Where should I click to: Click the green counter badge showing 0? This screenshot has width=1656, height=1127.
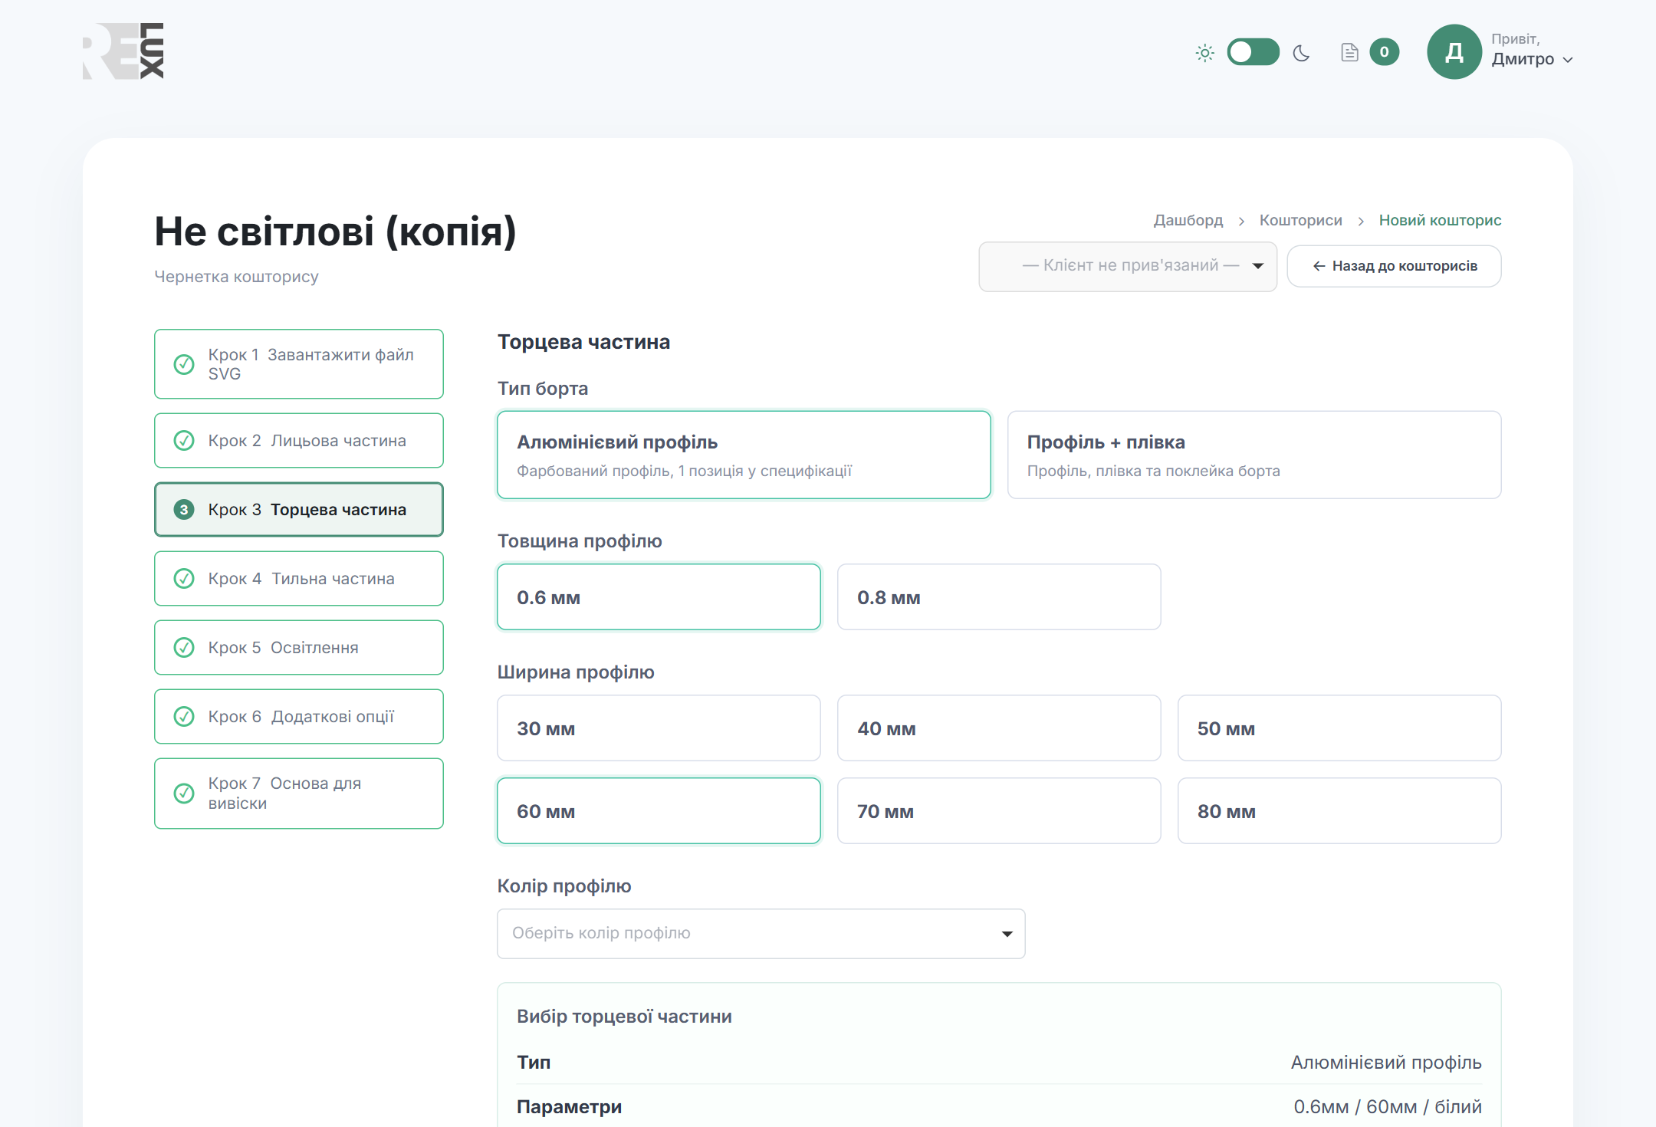[x=1384, y=52]
